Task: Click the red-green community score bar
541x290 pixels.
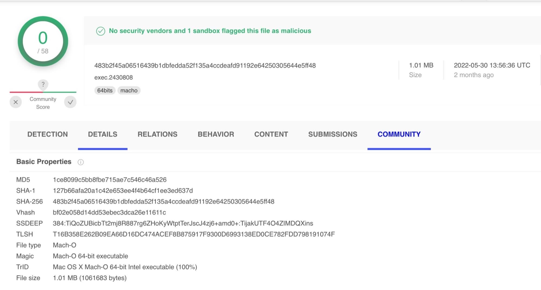Action: (43, 92)
